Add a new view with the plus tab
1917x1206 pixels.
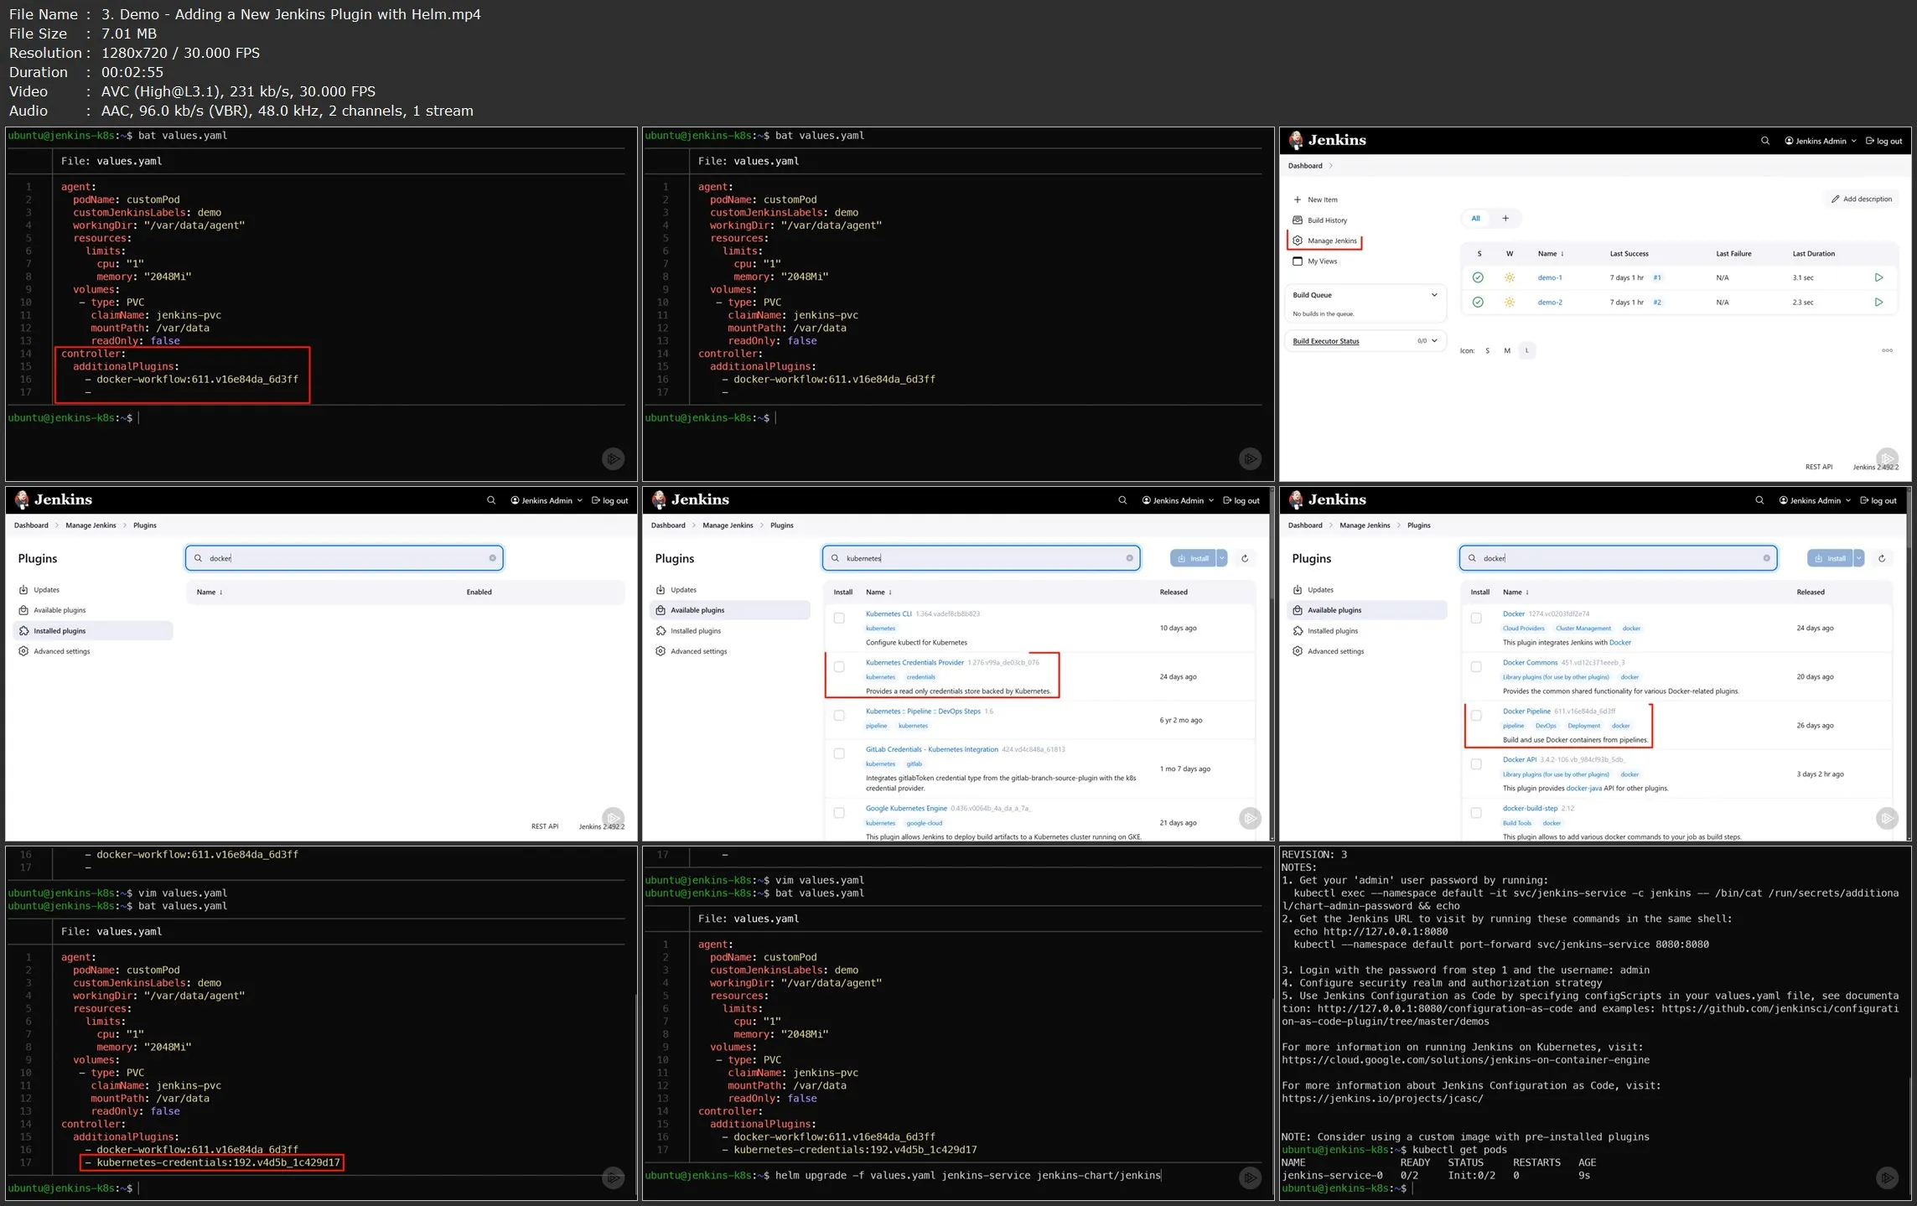1505,219
